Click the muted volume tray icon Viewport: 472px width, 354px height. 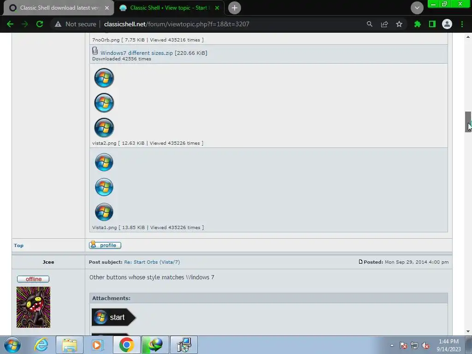tap(425, 345)
